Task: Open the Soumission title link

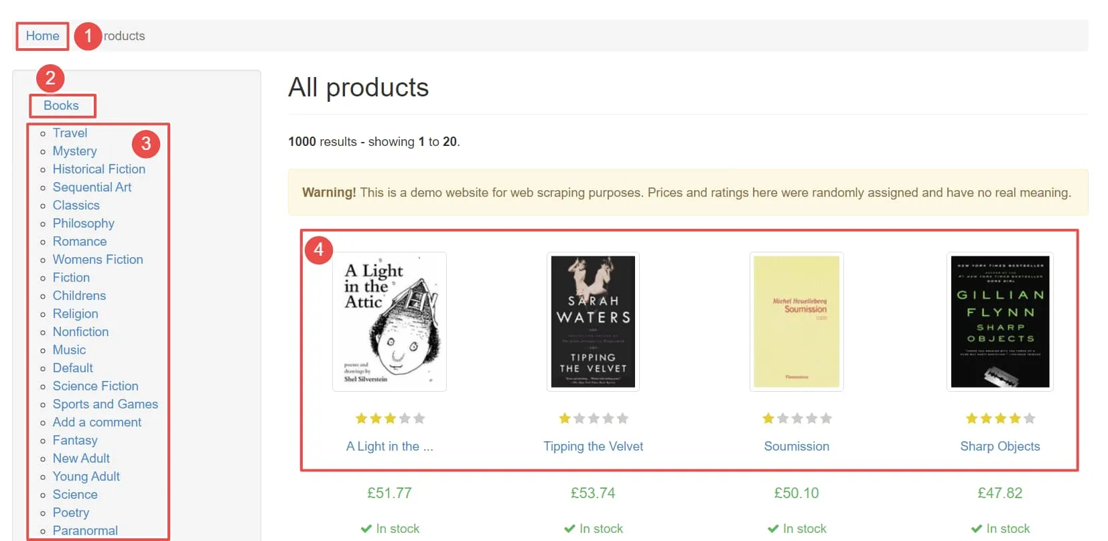Action: (x=796, y=447)
